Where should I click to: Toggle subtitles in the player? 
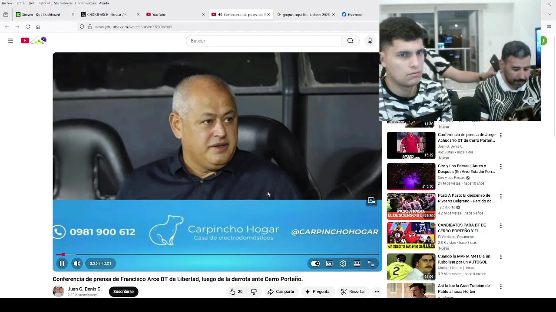click(x=329, y=263)
